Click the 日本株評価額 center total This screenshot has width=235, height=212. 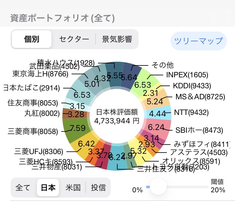pos(117,116)
